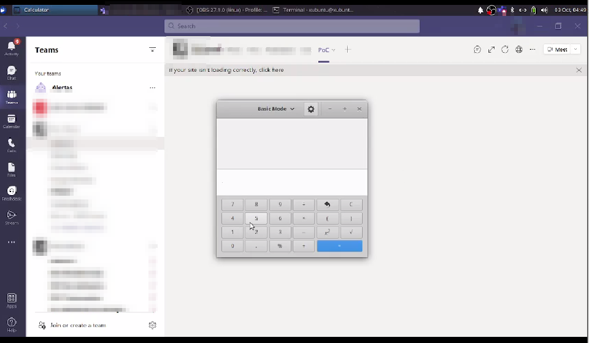Open Files in the left rail
Screen dimensions: 589x343
12,169
